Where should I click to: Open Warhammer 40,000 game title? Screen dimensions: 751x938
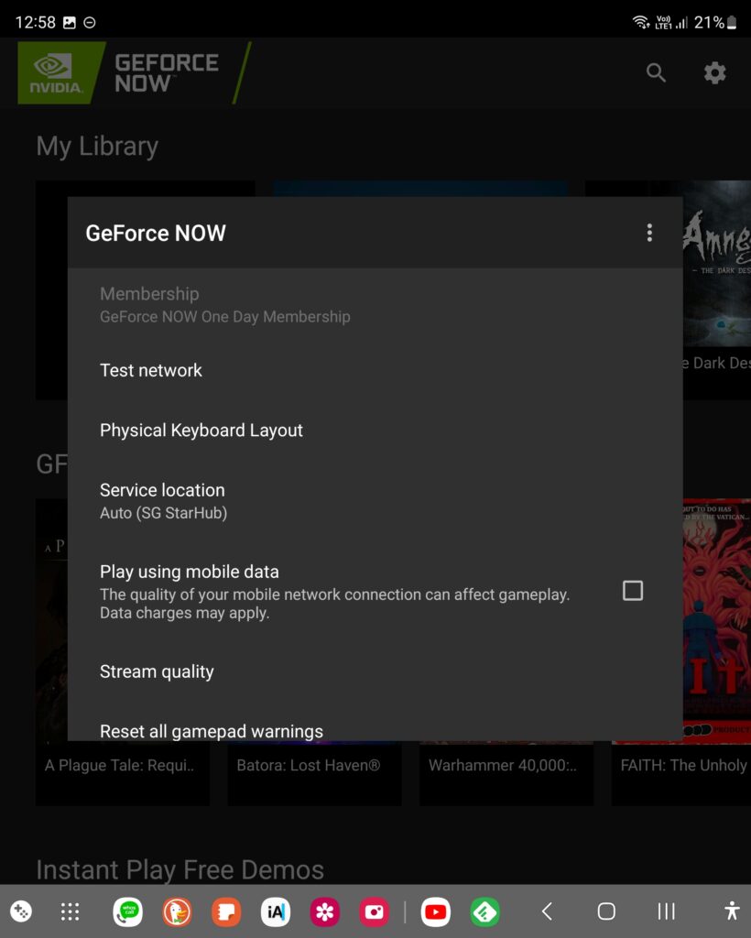(x=502, y=765)
